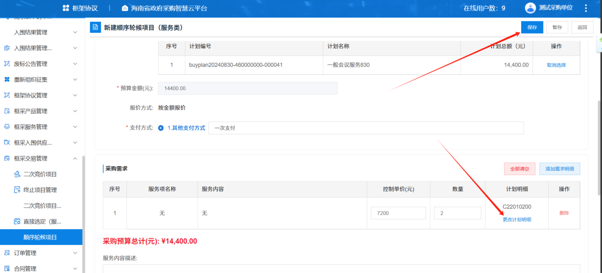This screenshot has height=273, width=602.
Task: Click the 取消选择 link in plan row
Action: tap(556, 65)
